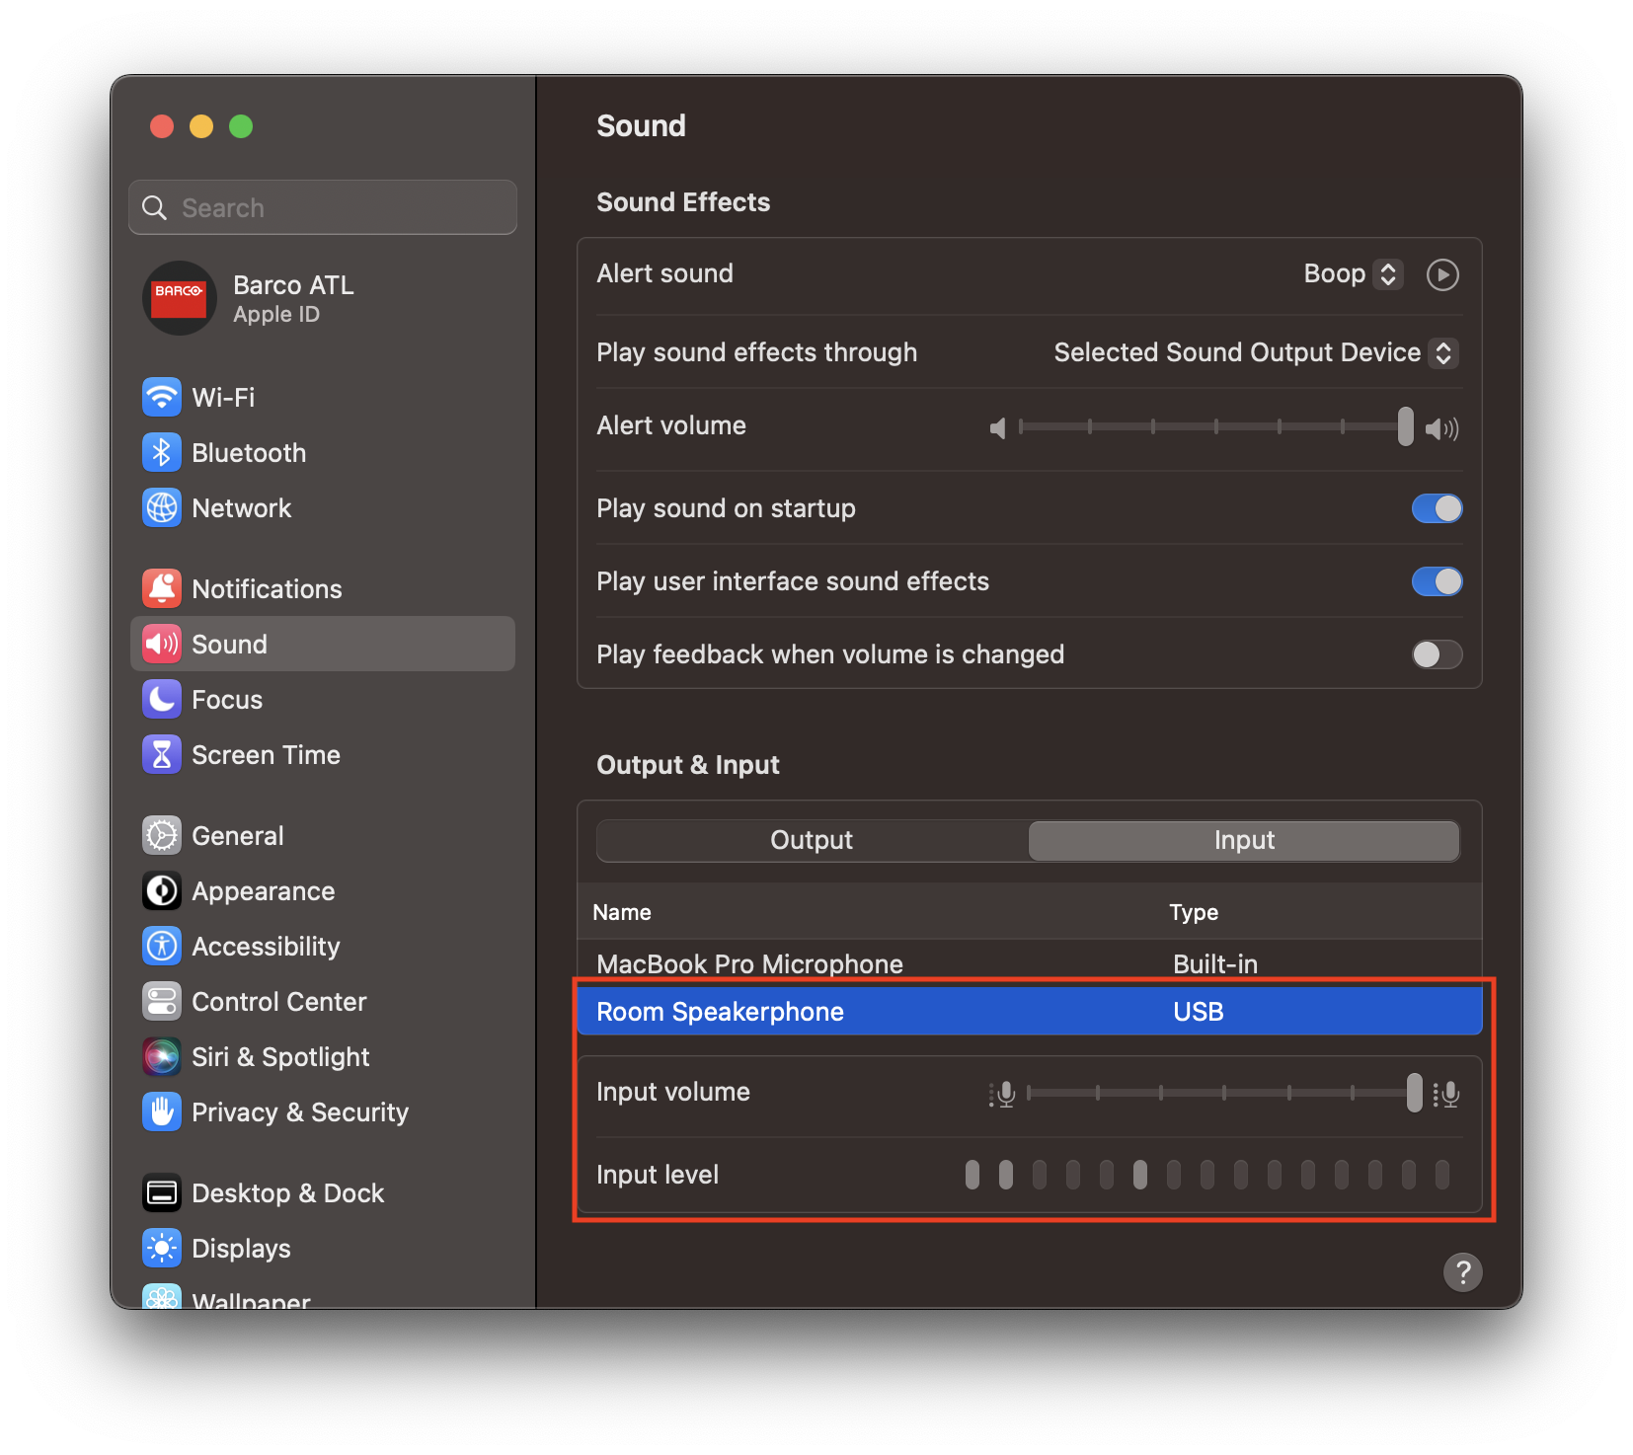Open Wi-Fi settings from the sidebar icon
This screenshot has width=1633, height=1455.
(x=162, y=398)
